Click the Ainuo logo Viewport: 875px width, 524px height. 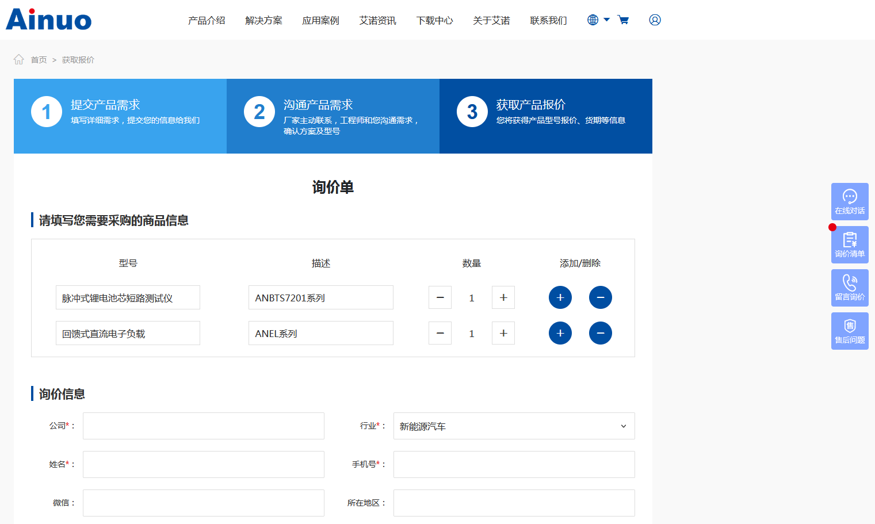(x=48, y=20)
